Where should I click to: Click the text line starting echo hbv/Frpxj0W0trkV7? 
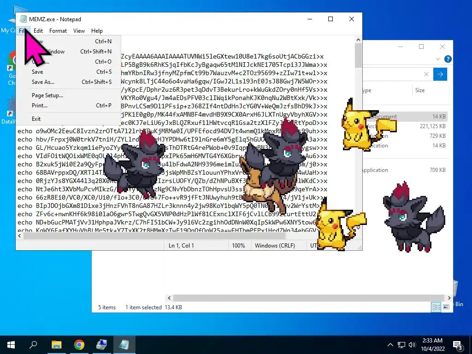coord(172,139)
